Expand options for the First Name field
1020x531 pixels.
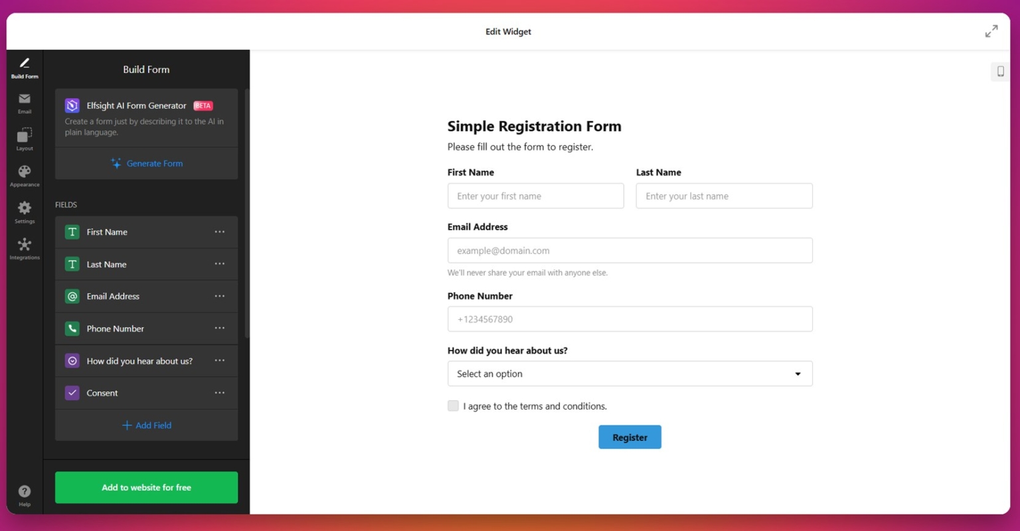point(220,232)
